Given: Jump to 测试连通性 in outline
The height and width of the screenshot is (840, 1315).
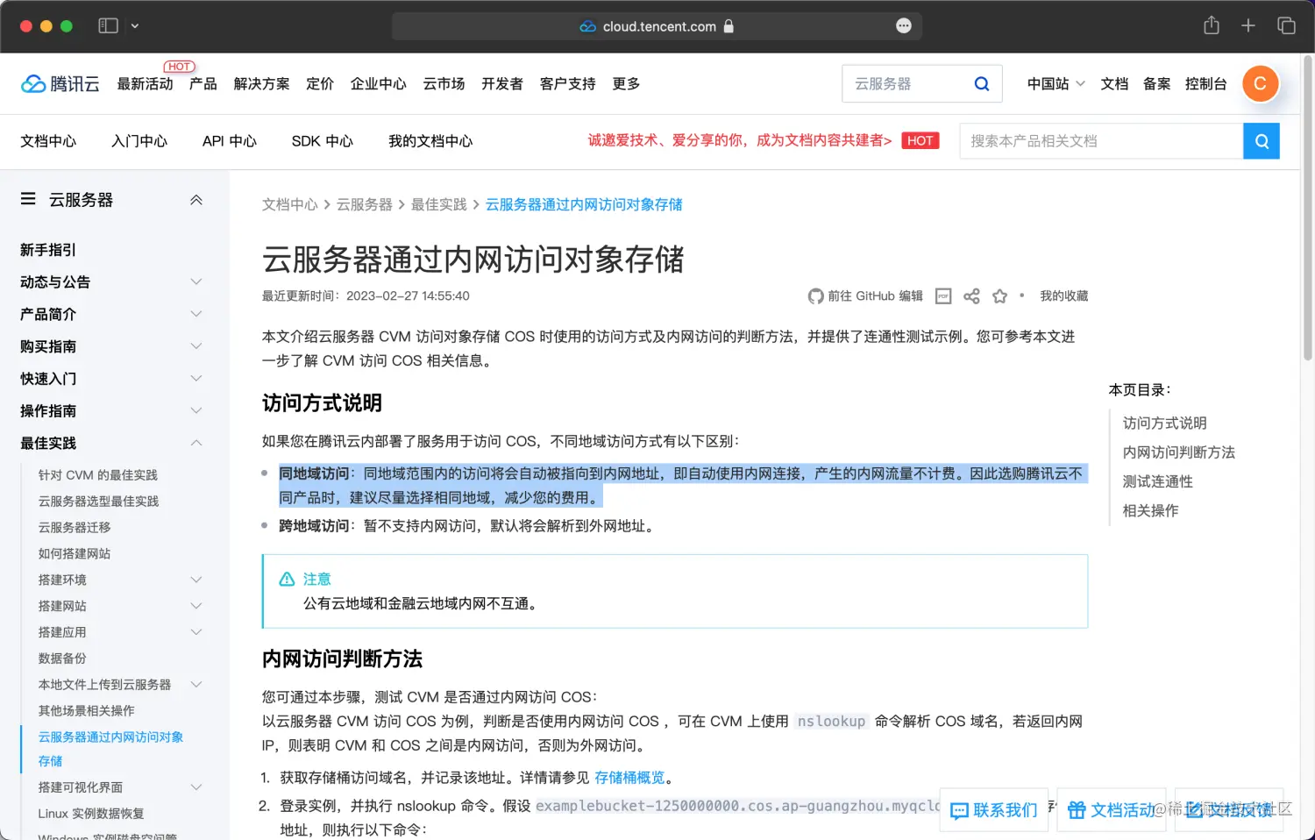Looking at the screenshot, I should (x=1158, y=481).
